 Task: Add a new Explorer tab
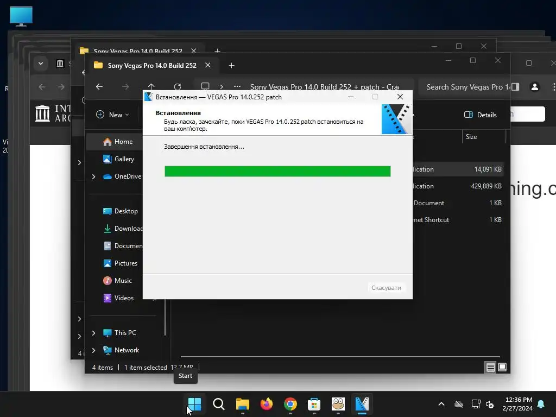coord(231,66)
